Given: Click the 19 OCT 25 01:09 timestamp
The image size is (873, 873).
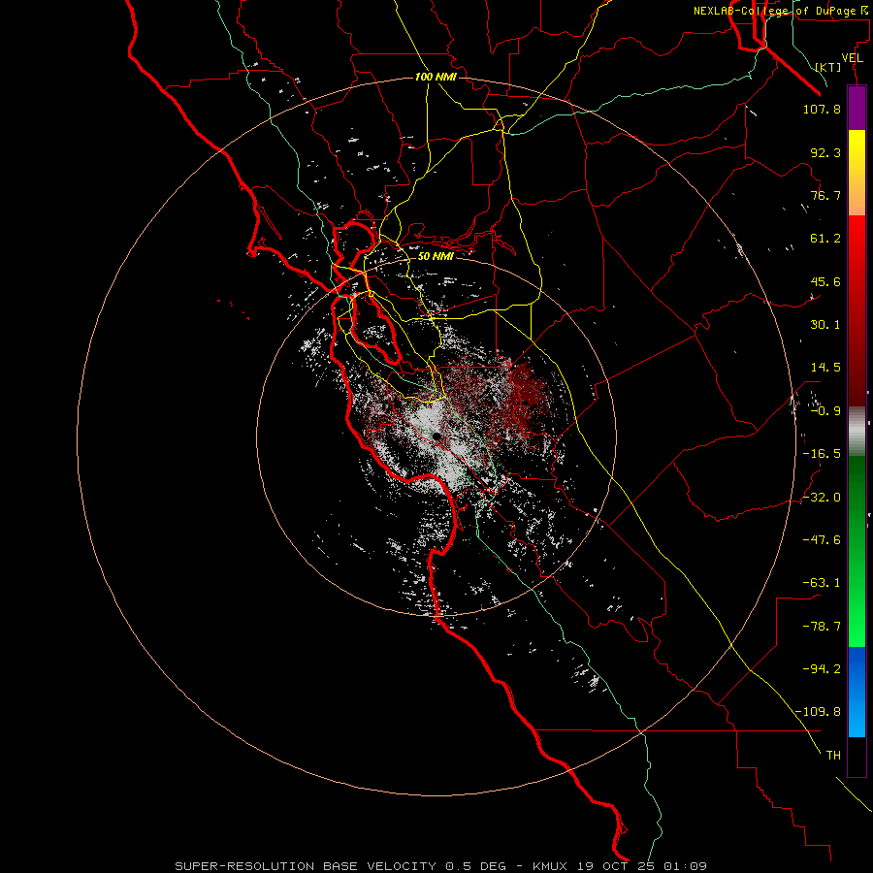Looking at the screenshot, I should 641,866.
